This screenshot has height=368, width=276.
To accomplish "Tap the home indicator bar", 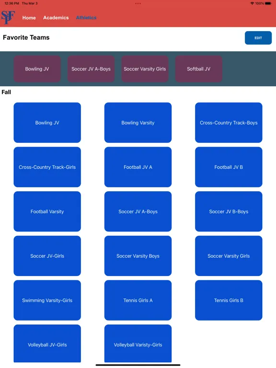I will click(x=138, y=365).
